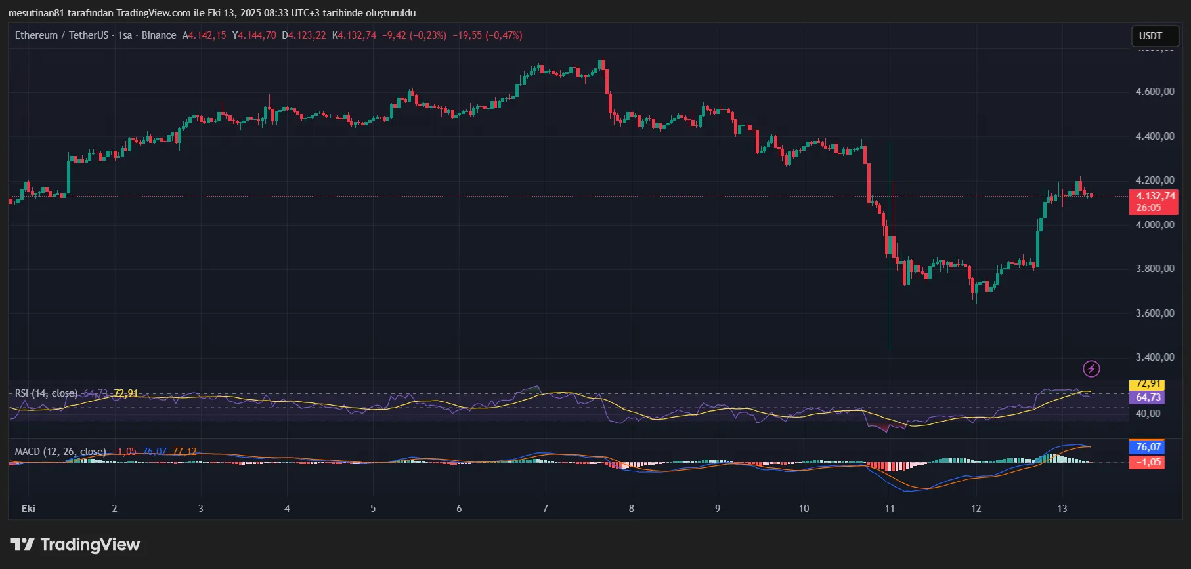
Task: Click the 4.000,00 level on price axis
Action: pos(1154,225)
